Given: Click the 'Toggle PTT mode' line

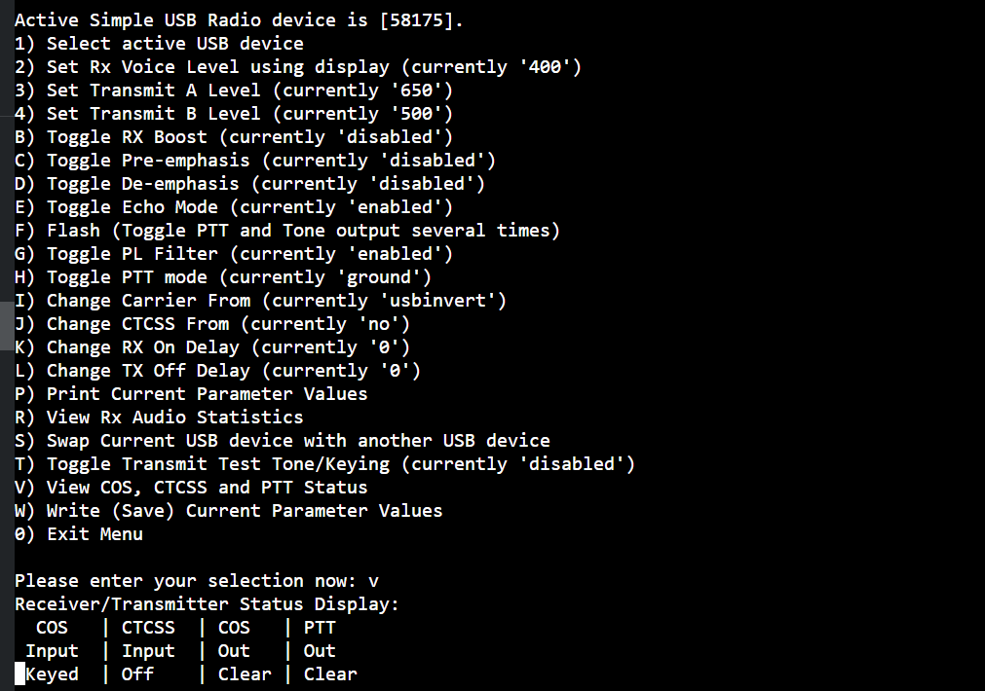Looking at the screenshot, I should (223, 276).
